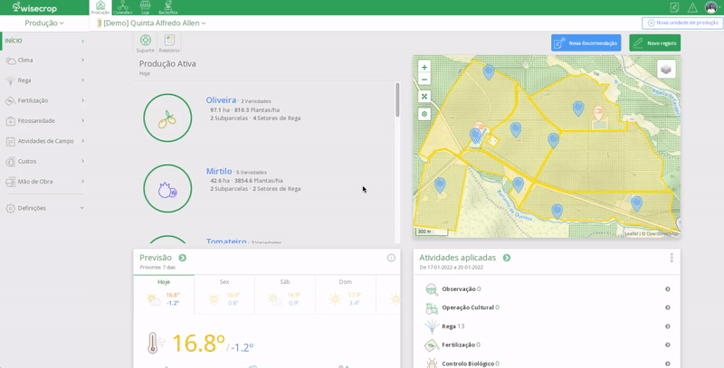Click the Operação Cultural tractor icon
Viewport: 724px width, 368px height.
432,307
